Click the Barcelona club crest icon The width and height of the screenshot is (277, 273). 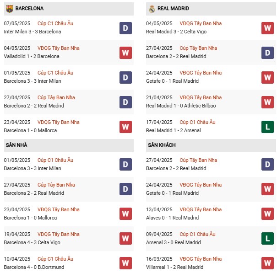[x=9, y=9]
